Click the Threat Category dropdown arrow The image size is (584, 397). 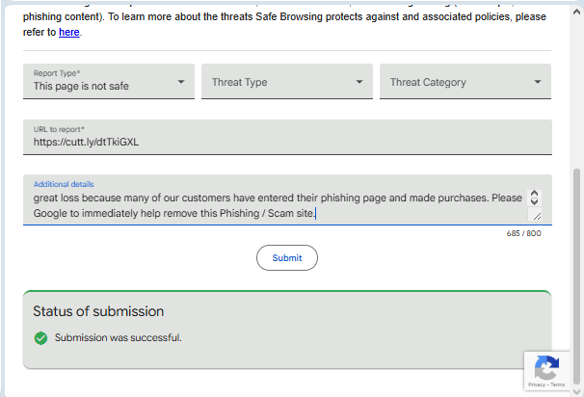coord(537,82)
